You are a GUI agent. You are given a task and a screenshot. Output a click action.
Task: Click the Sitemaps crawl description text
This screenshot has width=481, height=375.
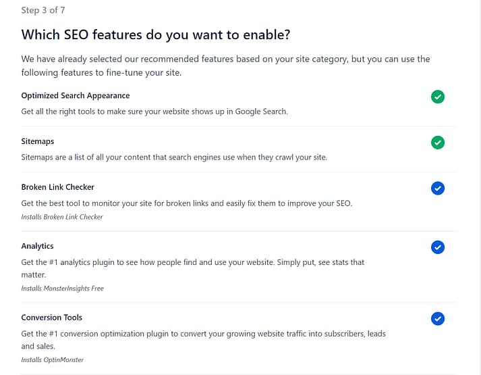coord(174,157)
